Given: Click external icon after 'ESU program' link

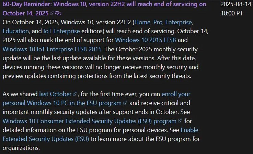Looking at the screenshot, I should tap(125, 103).
